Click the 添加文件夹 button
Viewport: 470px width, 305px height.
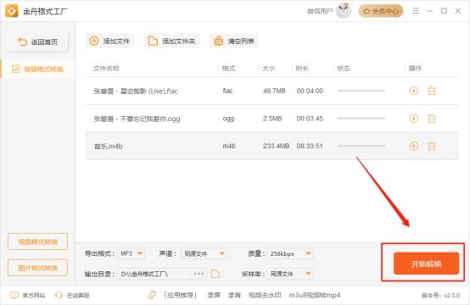tap(171, 41)
